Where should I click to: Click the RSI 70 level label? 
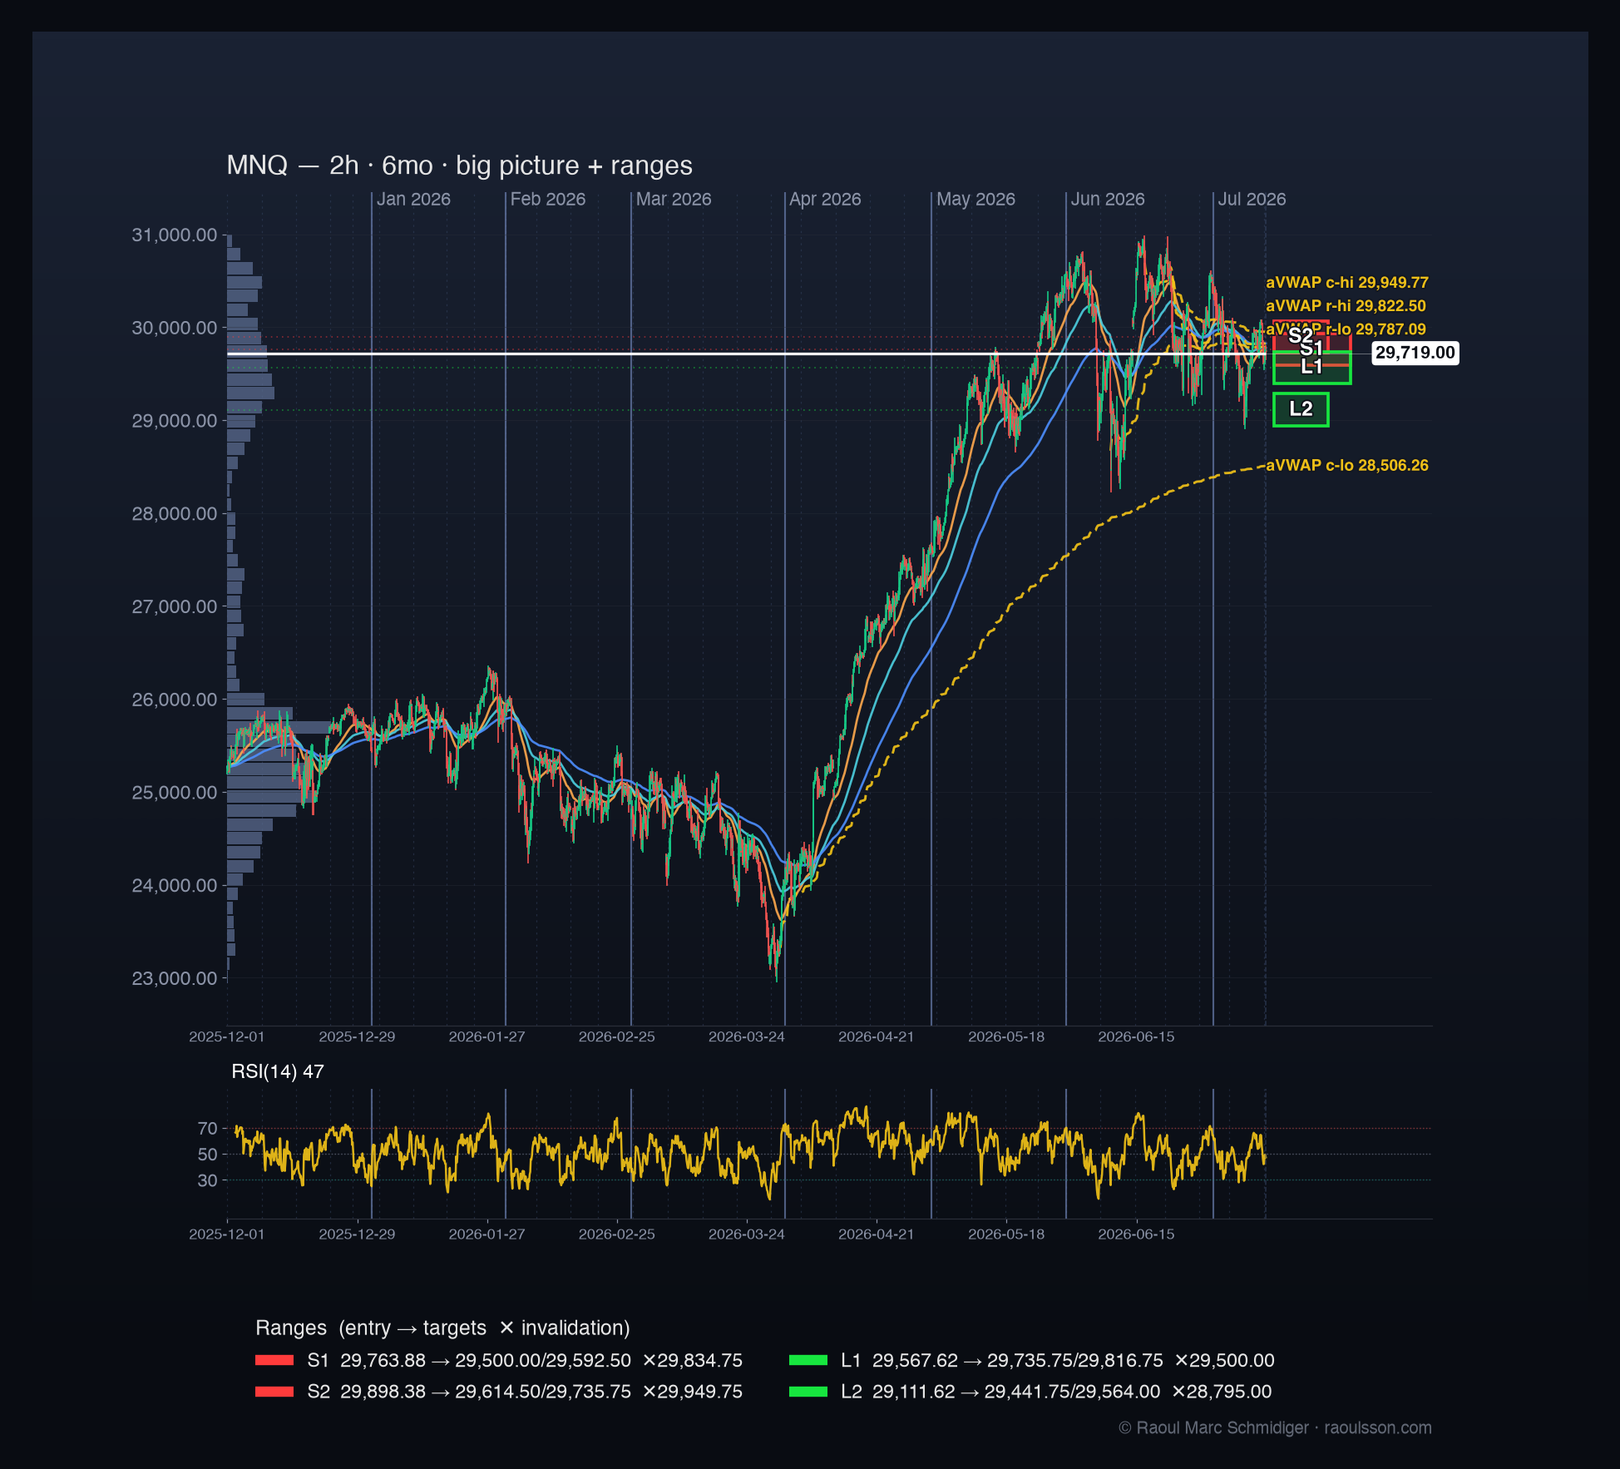[x=207, y=1129]
